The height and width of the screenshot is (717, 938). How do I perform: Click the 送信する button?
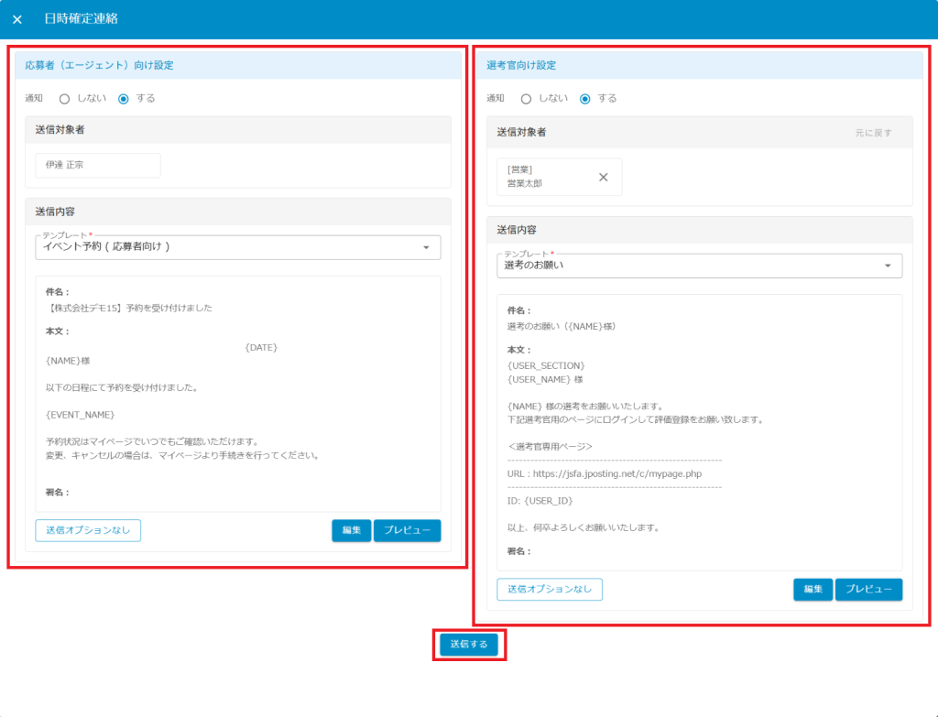point(469,645)
